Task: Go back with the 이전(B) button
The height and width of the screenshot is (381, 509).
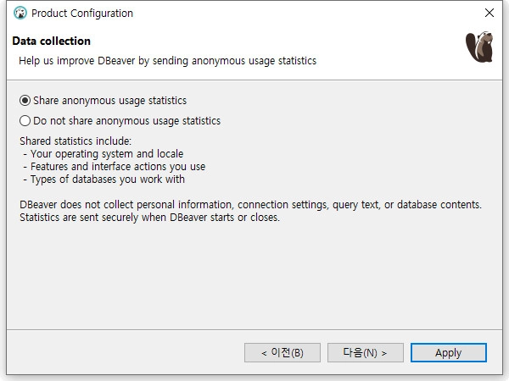Action: click(282, 352)
